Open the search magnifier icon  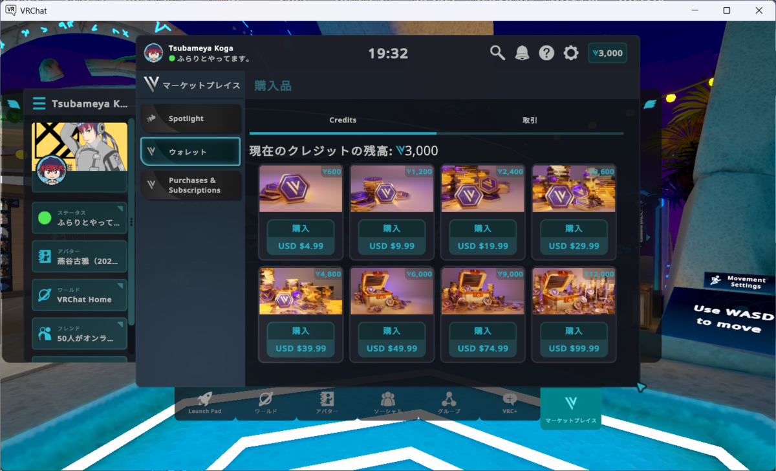[x=497, y=53]
